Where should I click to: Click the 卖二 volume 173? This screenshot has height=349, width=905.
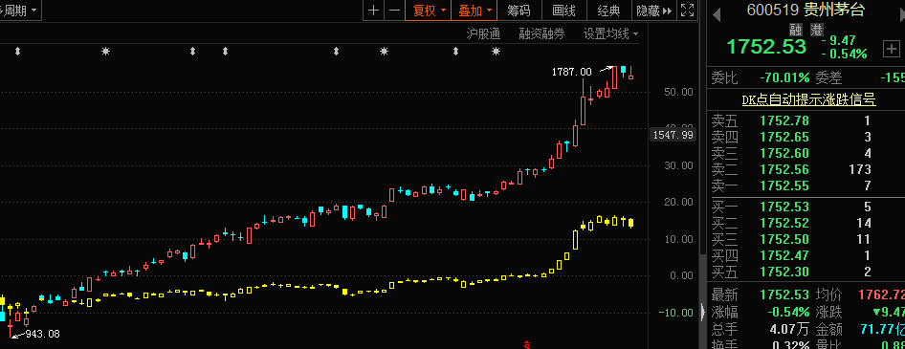[x=860, y=169]
